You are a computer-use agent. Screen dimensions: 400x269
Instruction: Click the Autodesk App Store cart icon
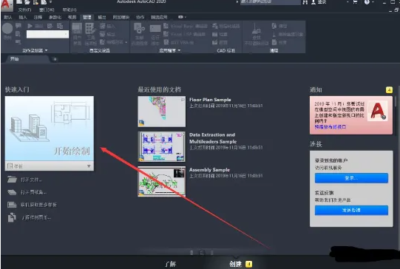[355, 2]
